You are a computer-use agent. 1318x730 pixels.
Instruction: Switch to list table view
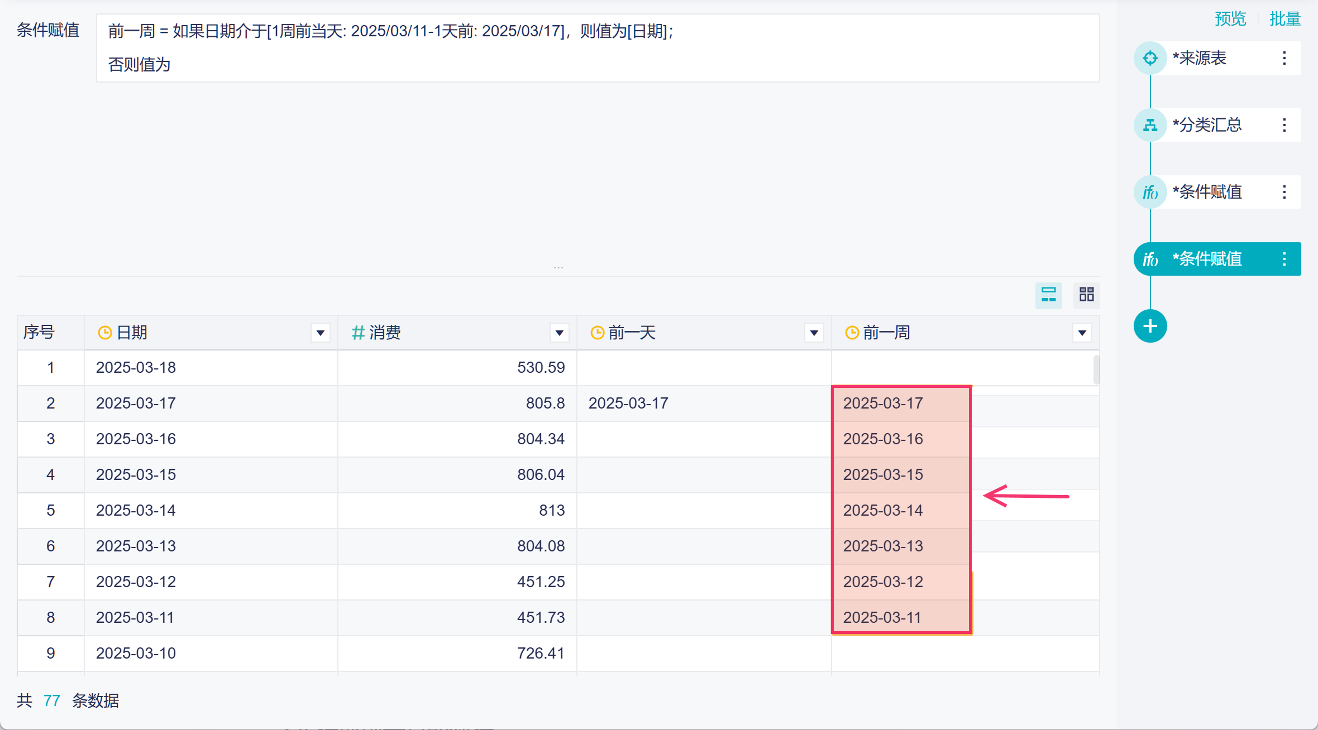(x=1048, y=295)
